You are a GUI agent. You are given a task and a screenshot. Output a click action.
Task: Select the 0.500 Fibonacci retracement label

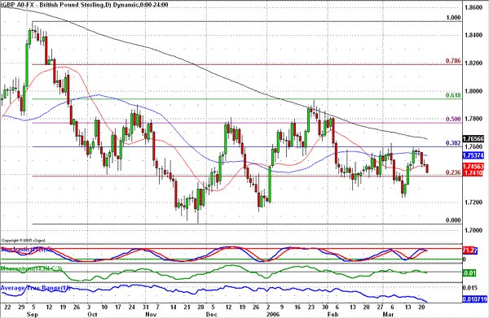coord(453,119)
